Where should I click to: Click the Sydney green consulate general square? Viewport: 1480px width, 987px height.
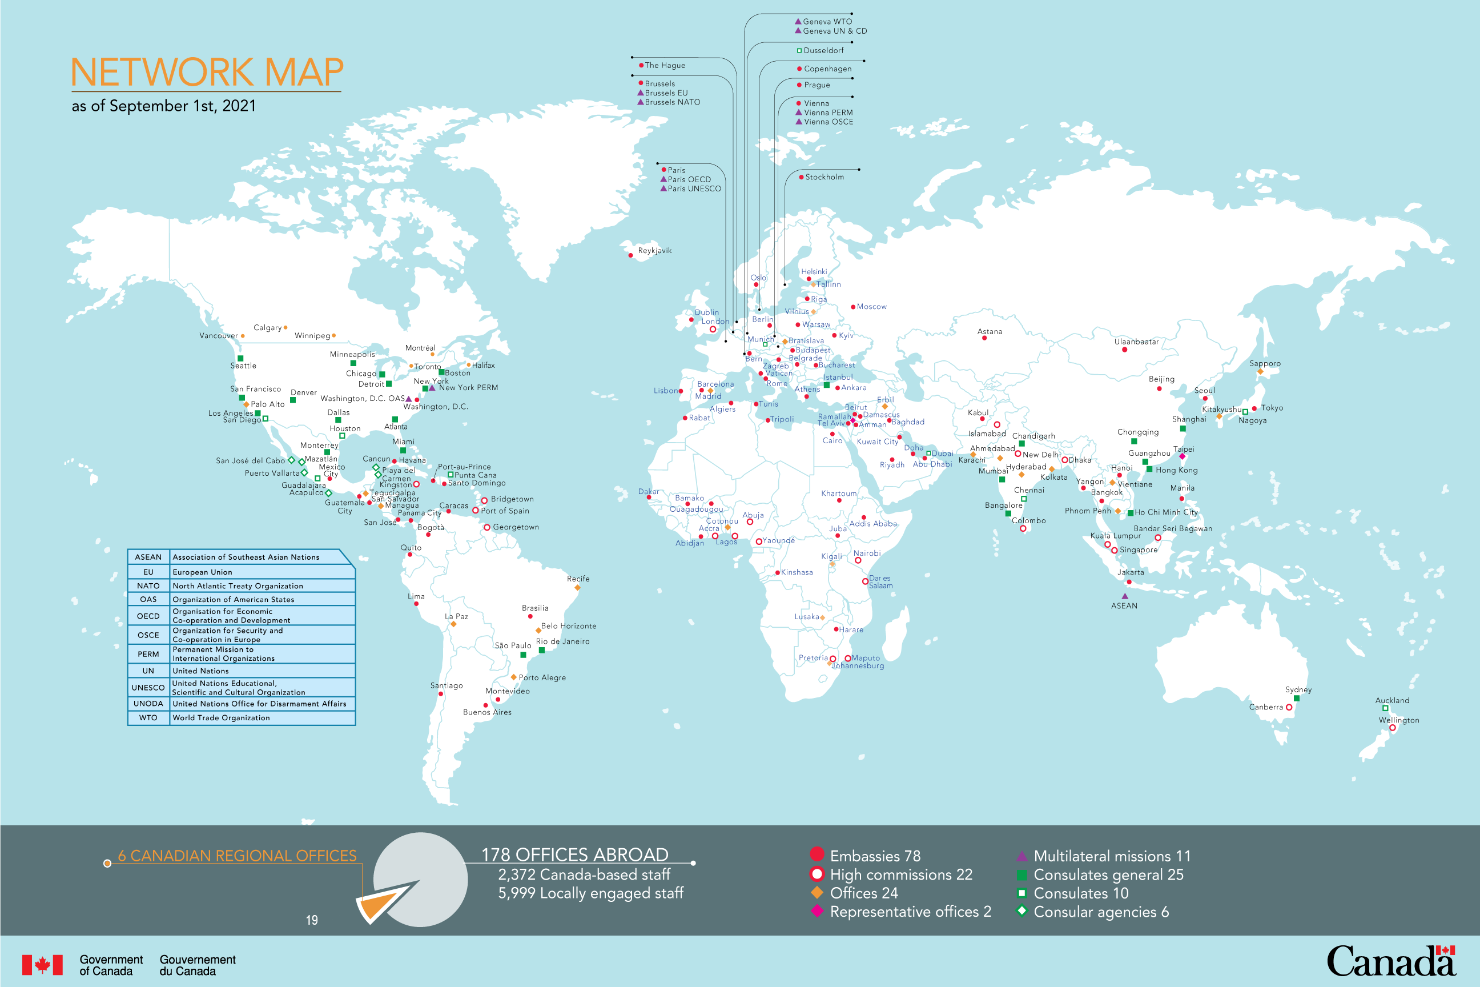coord(1296,698)
